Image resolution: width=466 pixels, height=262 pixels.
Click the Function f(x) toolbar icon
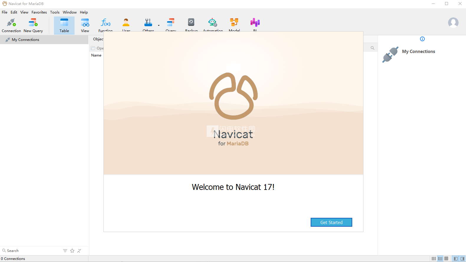106,24
